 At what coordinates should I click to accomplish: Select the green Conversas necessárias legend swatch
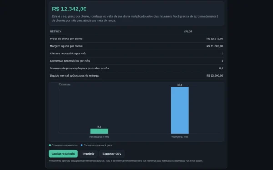(50, 145)
